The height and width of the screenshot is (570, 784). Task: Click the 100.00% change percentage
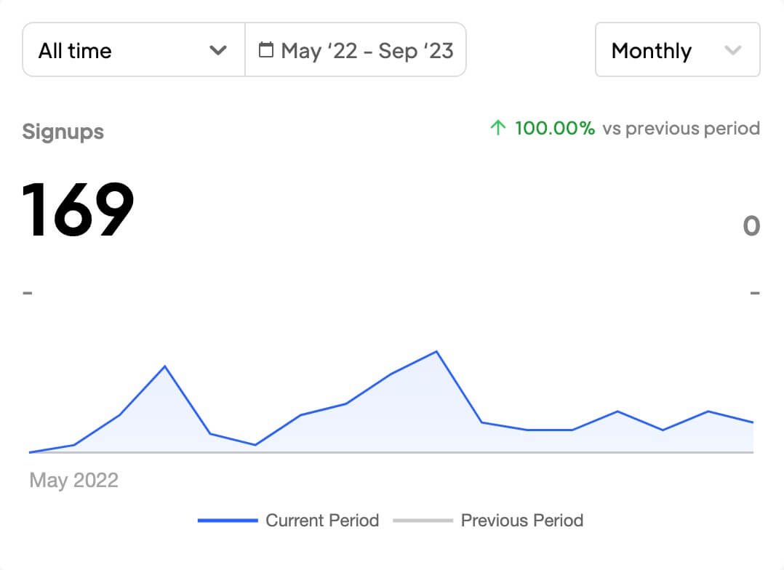[x=555, y=129]
